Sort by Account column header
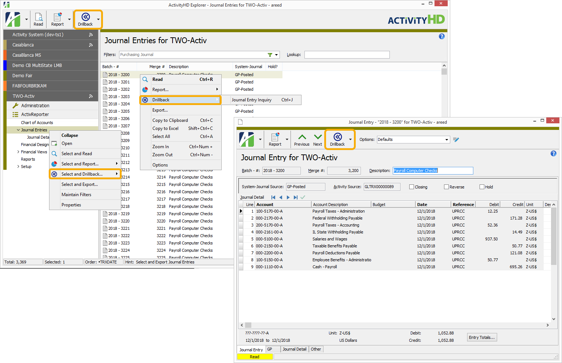This screenshot has width=562, height=363. 283,205
